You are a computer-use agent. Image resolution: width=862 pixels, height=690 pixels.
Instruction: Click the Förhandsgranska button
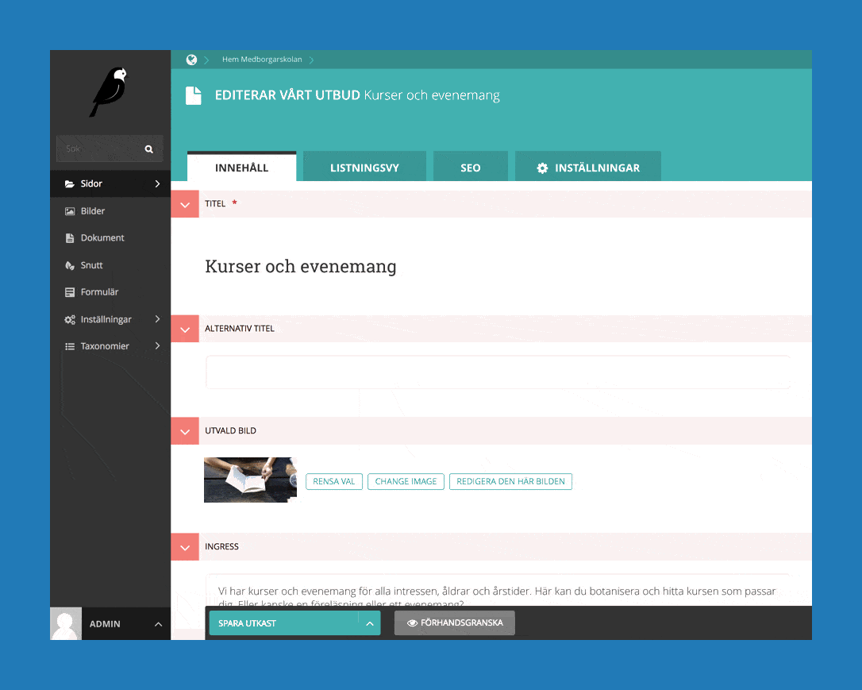point(455,623)
